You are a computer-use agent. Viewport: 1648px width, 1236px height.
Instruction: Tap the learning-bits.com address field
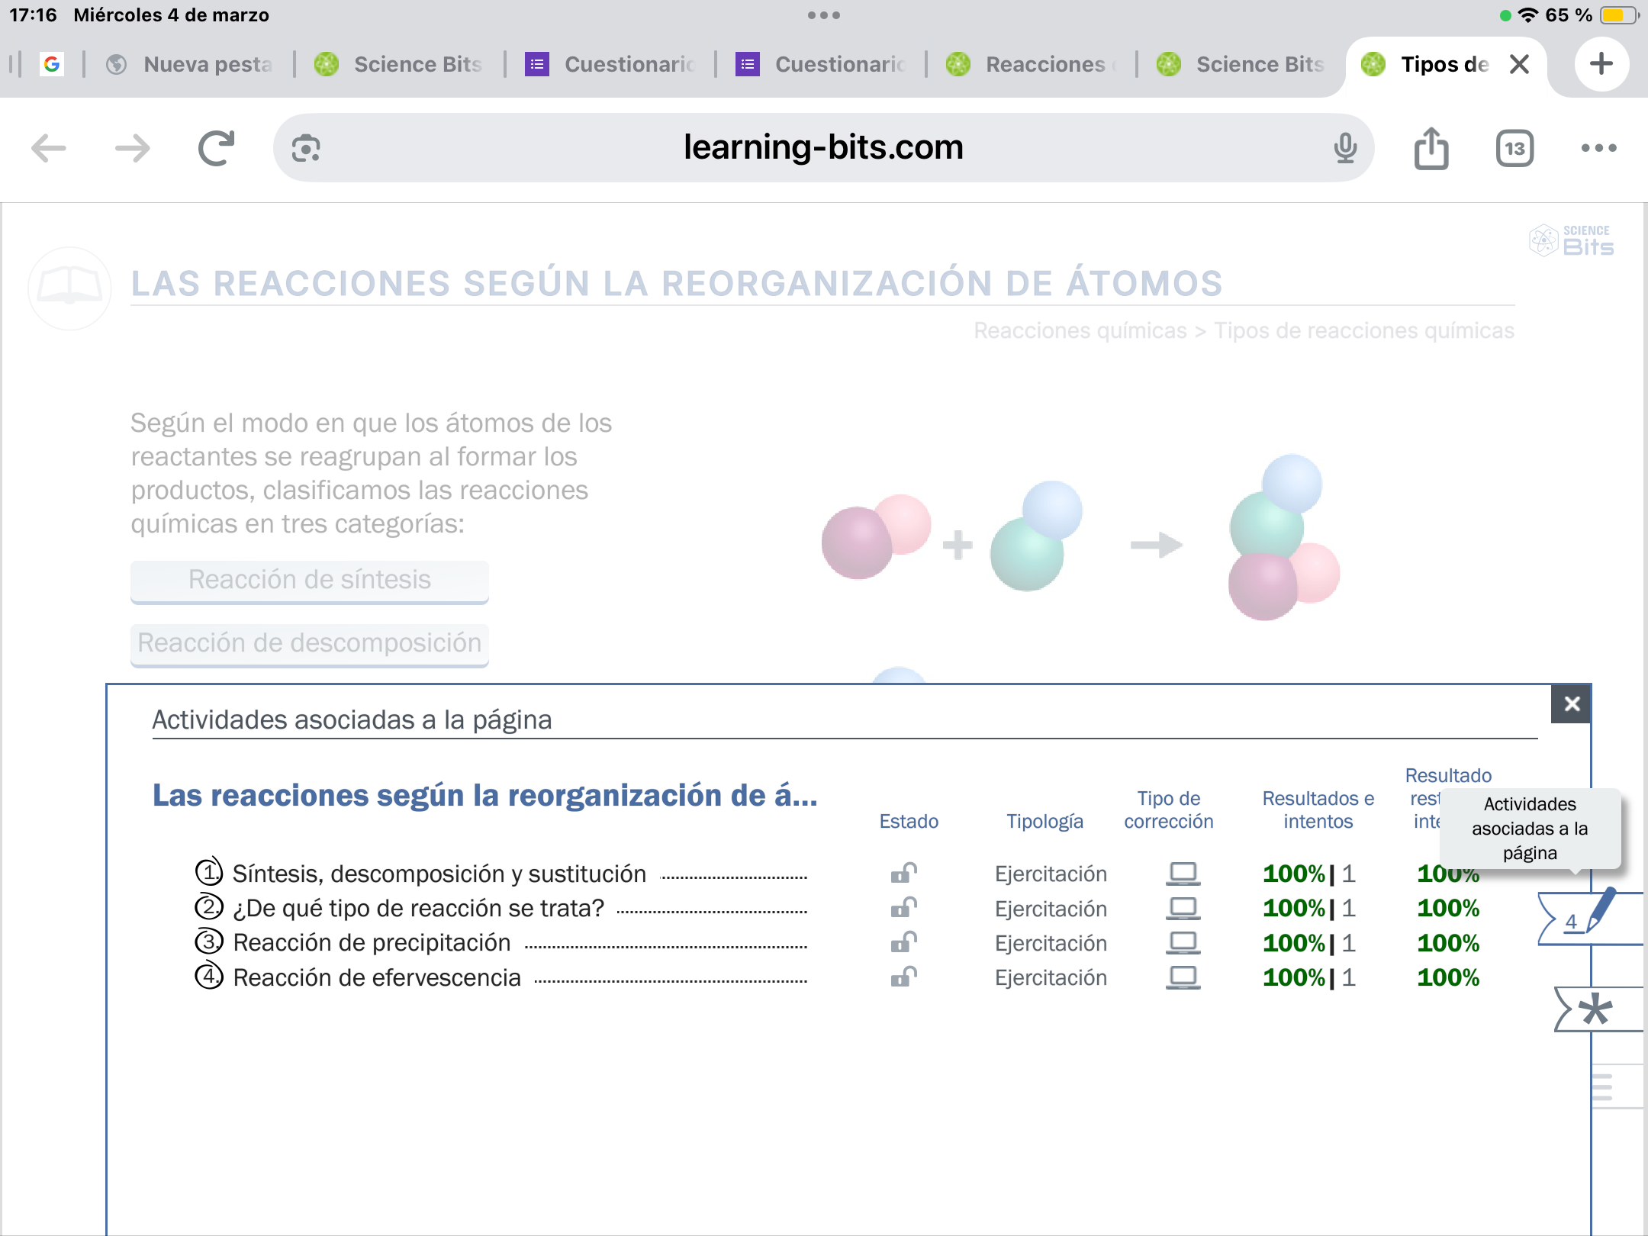[822, 148]
